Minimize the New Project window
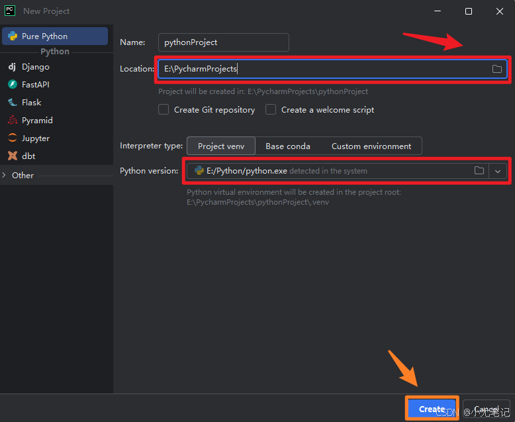Image resolution: width=515 pixels, height=422 pixels. [438, 11]
